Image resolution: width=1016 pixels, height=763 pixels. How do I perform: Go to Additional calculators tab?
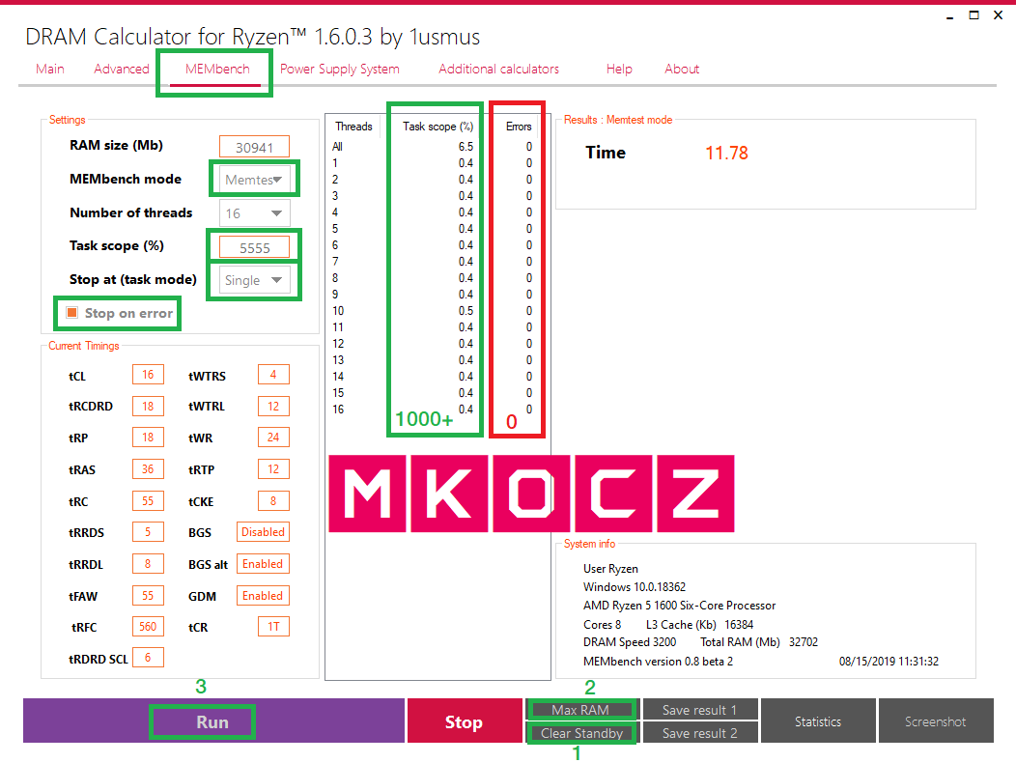tap(498, 69)
